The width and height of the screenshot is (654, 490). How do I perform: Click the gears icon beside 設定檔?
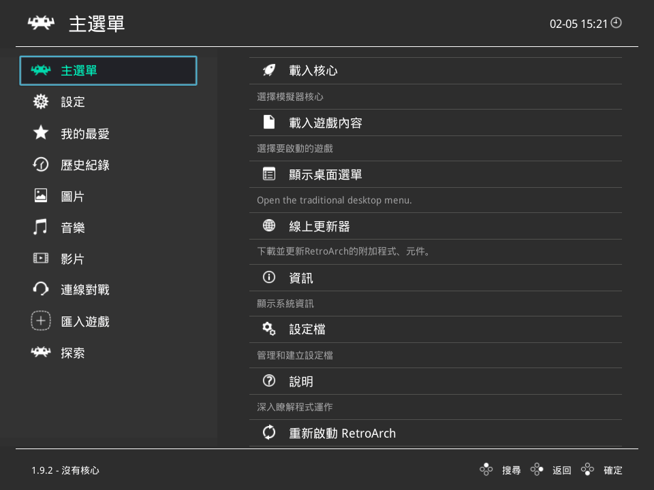click(x=268, y=329)
